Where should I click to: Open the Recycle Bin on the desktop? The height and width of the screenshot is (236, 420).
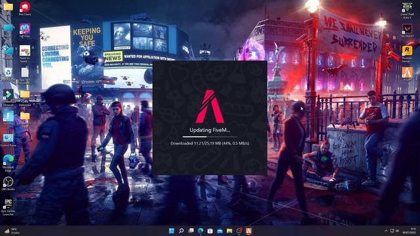pyautogui.click(x=8, y=73)
